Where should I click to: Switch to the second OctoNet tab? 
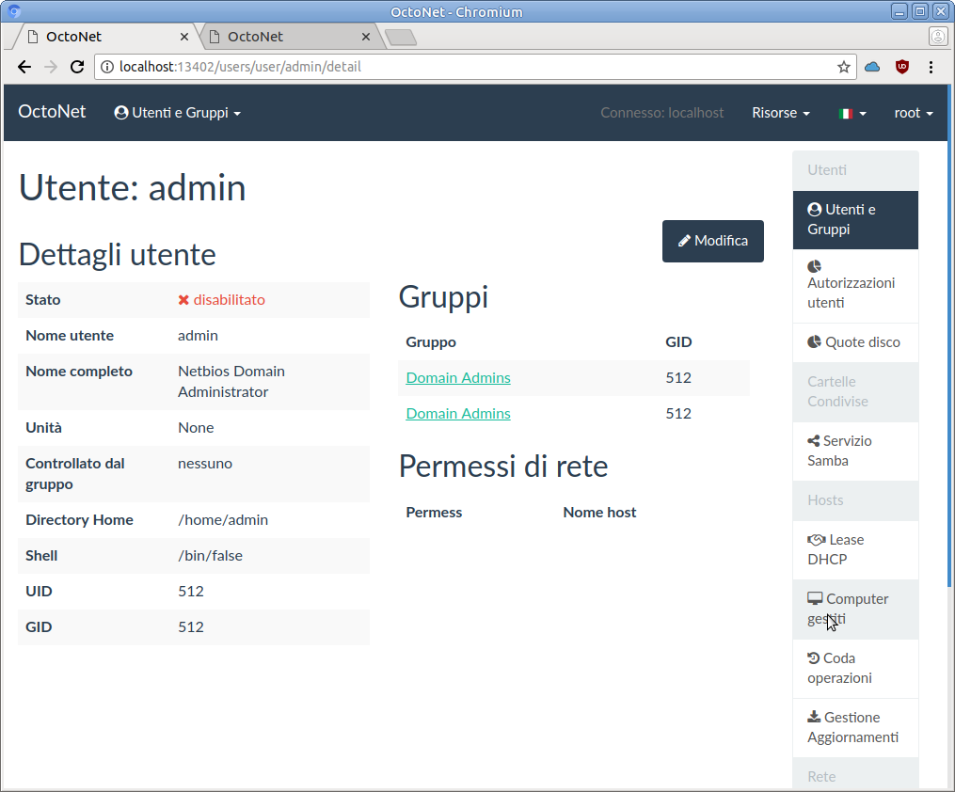[289, 37]
